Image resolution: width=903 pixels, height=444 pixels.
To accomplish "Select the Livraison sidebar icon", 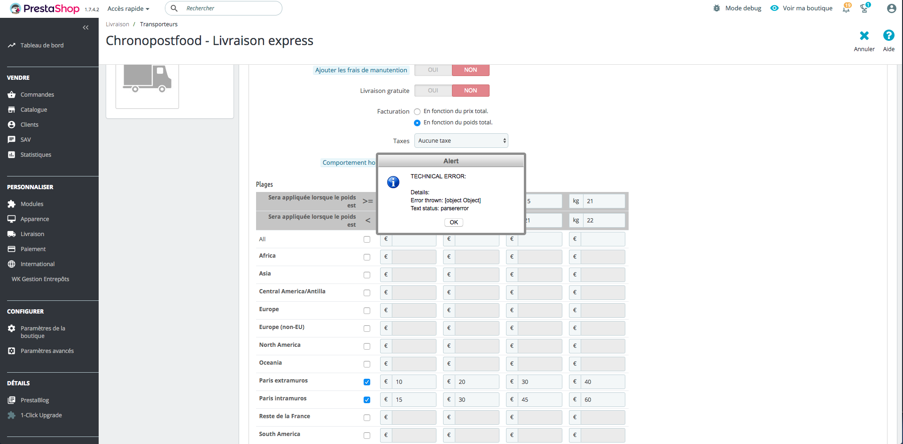I will click(x=32, y=234).
